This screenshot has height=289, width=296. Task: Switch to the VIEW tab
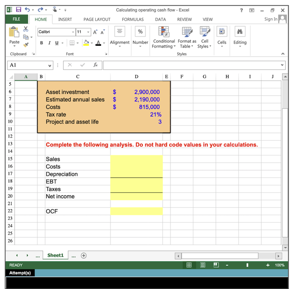point(208,19)
